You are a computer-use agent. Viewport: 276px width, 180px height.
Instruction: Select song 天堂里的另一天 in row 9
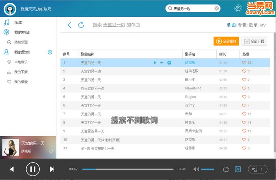[93, 131]
